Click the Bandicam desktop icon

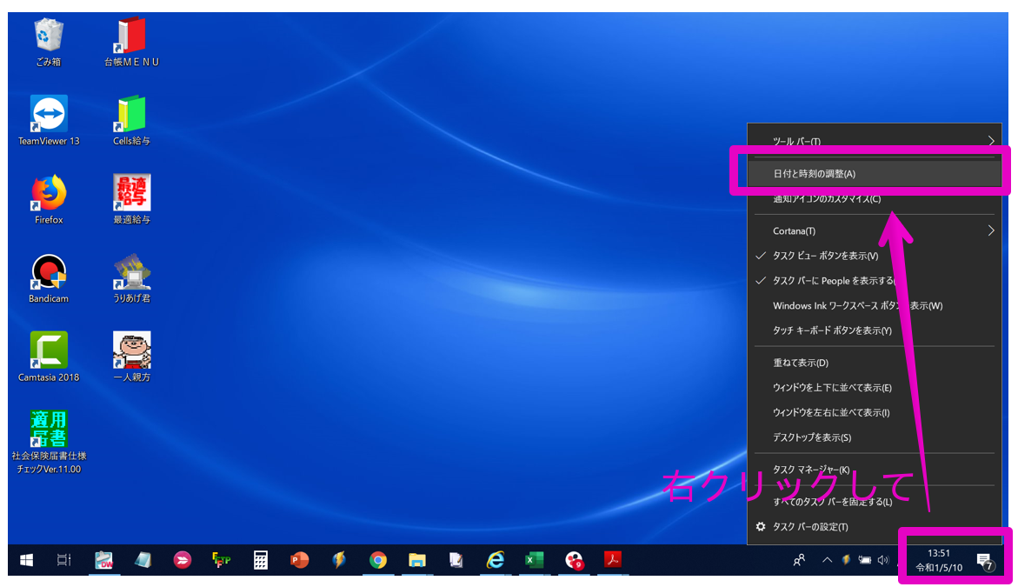tap(49, 278)
